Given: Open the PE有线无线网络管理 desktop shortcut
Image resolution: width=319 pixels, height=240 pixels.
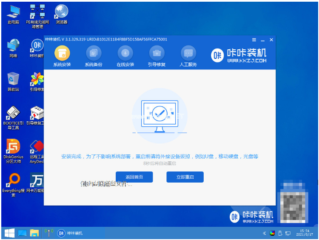Looking at the screenshot, I should [37, 15].
